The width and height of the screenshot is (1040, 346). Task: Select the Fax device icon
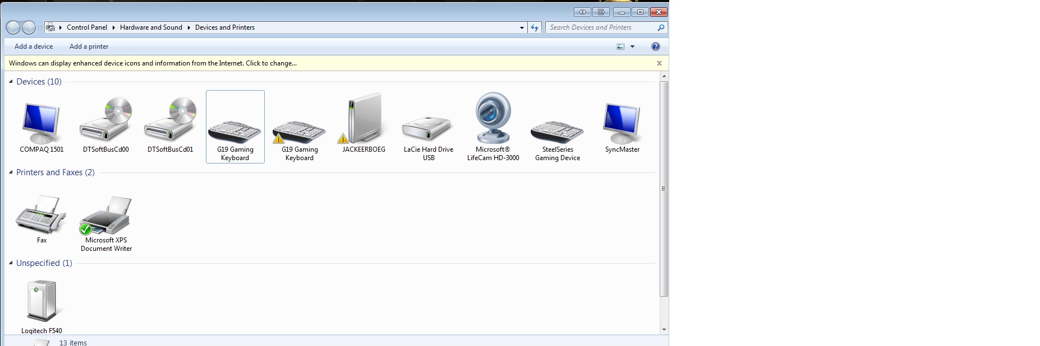(42, 214)
